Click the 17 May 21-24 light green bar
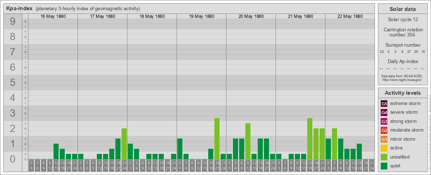This screenshot has width=431, height=175. pos(124,144)
